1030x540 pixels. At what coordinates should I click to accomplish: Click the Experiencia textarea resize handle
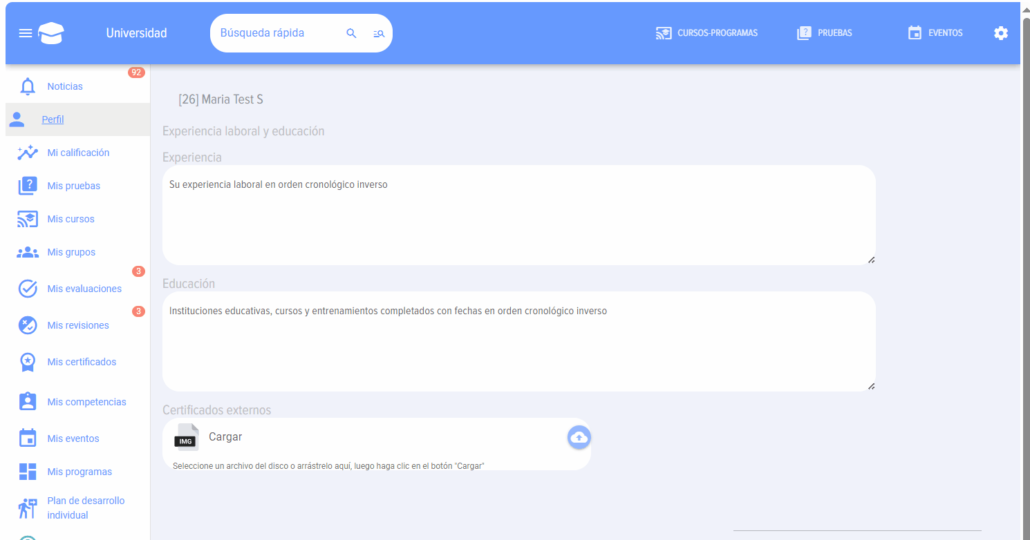coord(871,260)
